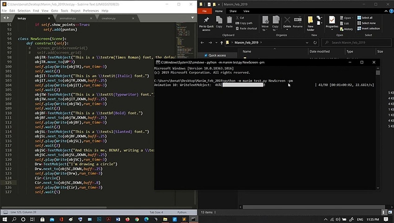Viewport: 394px width, 223px height.
Task: Open Task View on taskbar
Action: pyautogui.click(x=33, y=219)
